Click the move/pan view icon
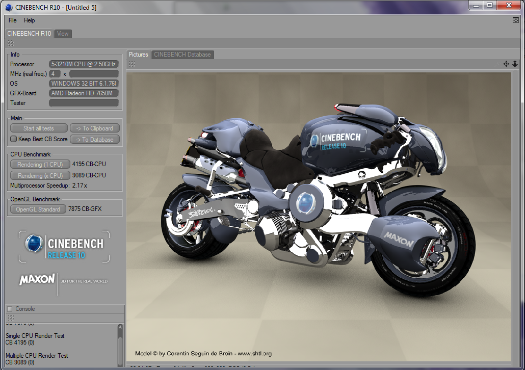 tap(506, 64)
